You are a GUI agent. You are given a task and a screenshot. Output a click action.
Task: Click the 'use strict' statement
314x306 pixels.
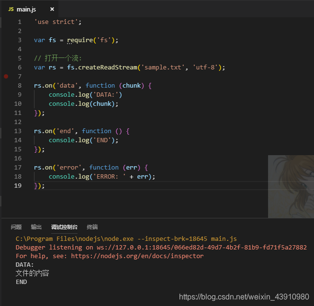(x=58, y=22)
